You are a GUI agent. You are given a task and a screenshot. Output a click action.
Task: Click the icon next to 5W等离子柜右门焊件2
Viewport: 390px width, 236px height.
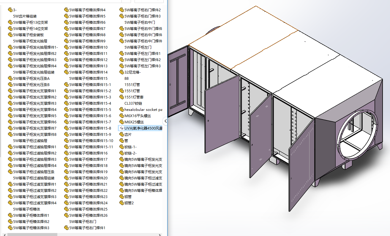pyautogui.click(x=121, y=10)
